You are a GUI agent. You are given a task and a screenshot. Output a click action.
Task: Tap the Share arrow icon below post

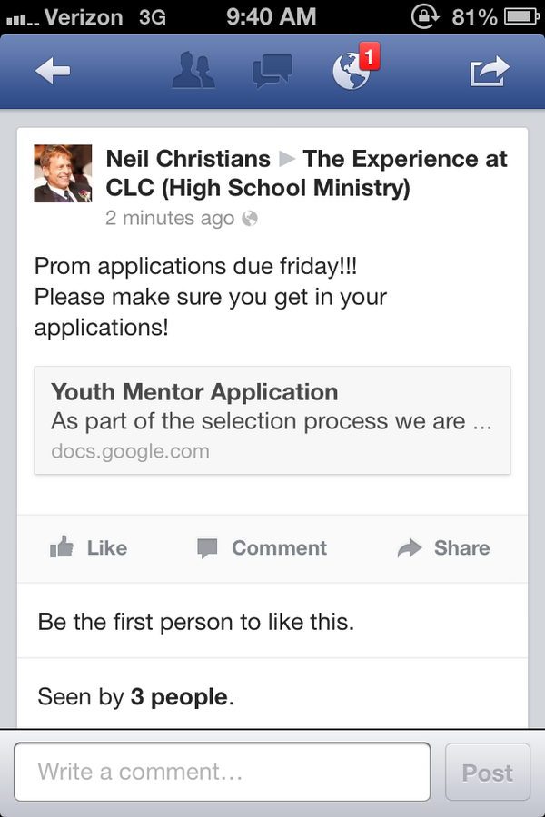coord(410,548)
